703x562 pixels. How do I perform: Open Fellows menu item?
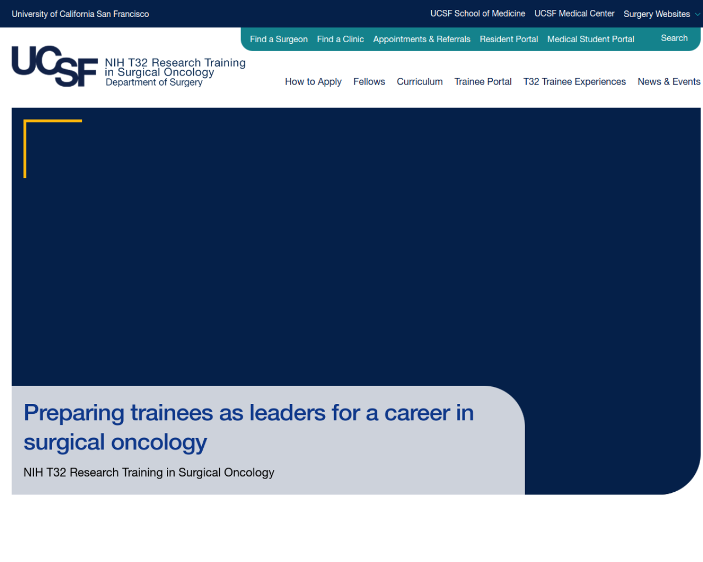(x=369, y=82)
